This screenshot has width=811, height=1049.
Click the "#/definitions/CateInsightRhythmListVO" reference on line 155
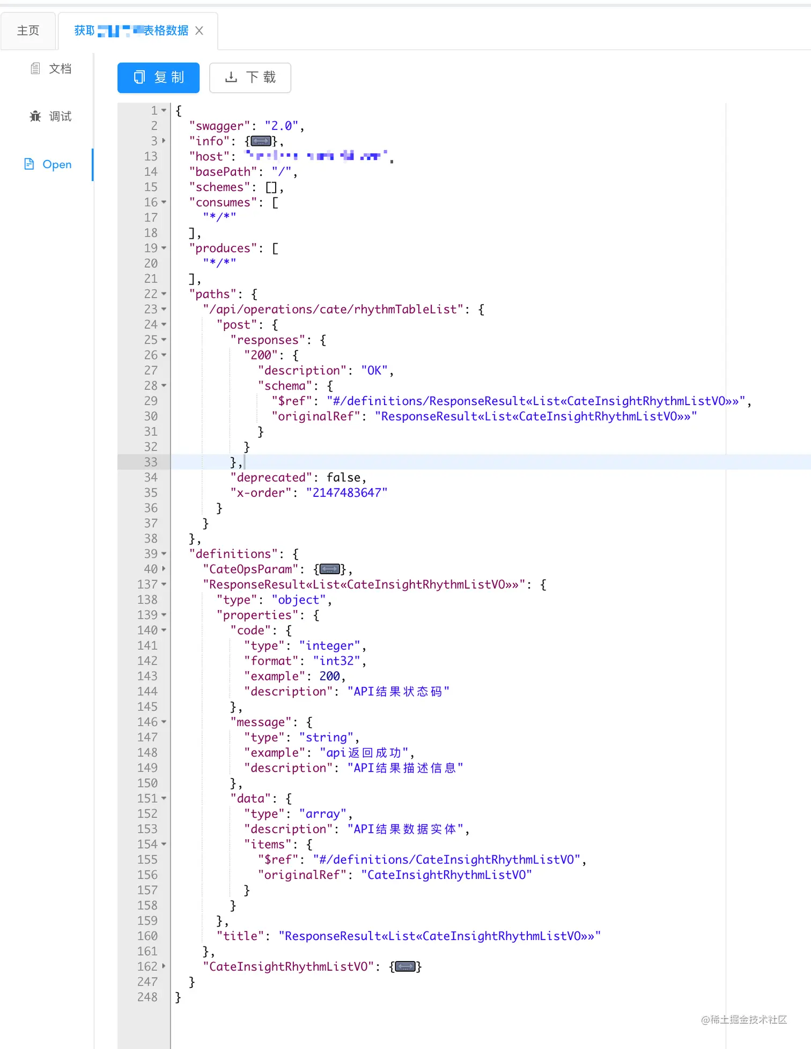(x=447, y=860)
